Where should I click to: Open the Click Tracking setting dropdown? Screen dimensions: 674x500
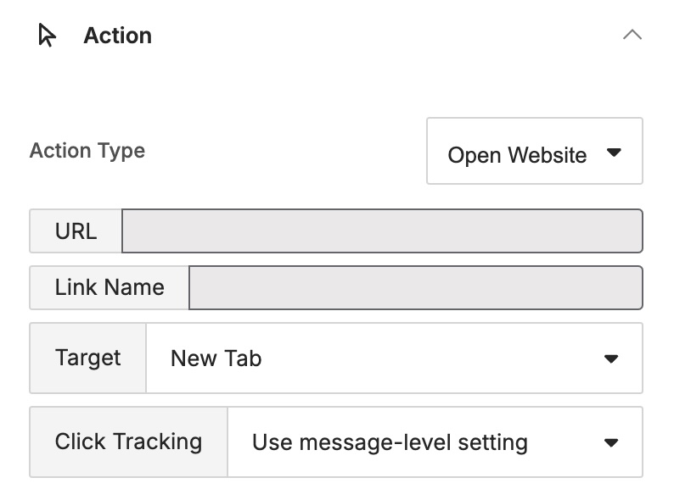435,442
